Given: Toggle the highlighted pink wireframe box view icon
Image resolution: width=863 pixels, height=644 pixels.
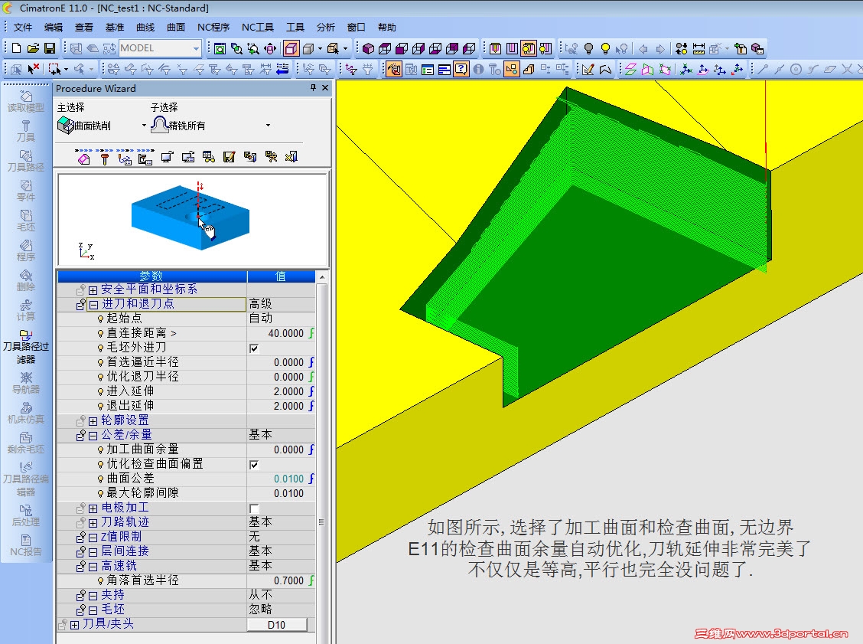Looking at the screenshot, I should click(291, 48).
